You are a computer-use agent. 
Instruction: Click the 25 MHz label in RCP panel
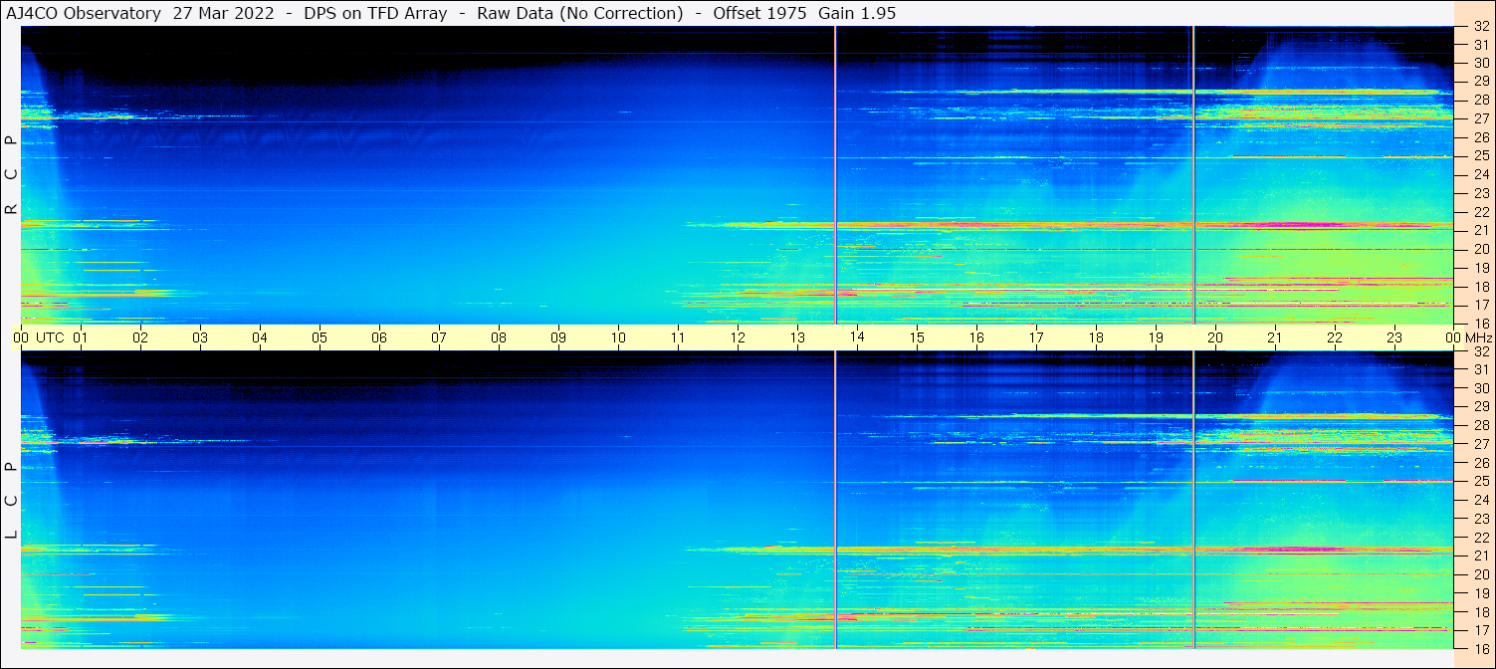pyautogui.click(x=1481, y=156)
